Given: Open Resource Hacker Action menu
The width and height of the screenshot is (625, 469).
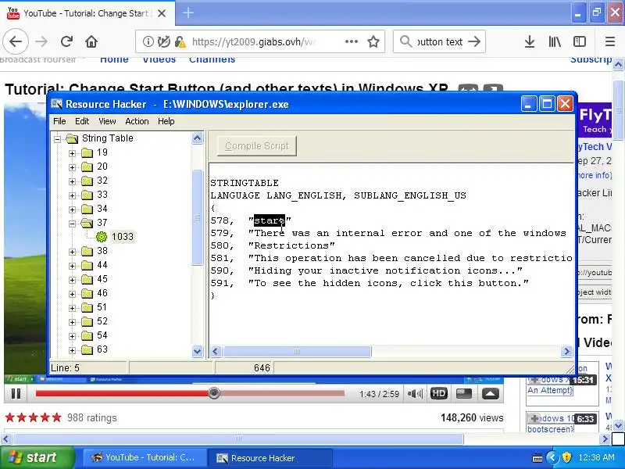Looking at the screenshot, I should (137, 121).
